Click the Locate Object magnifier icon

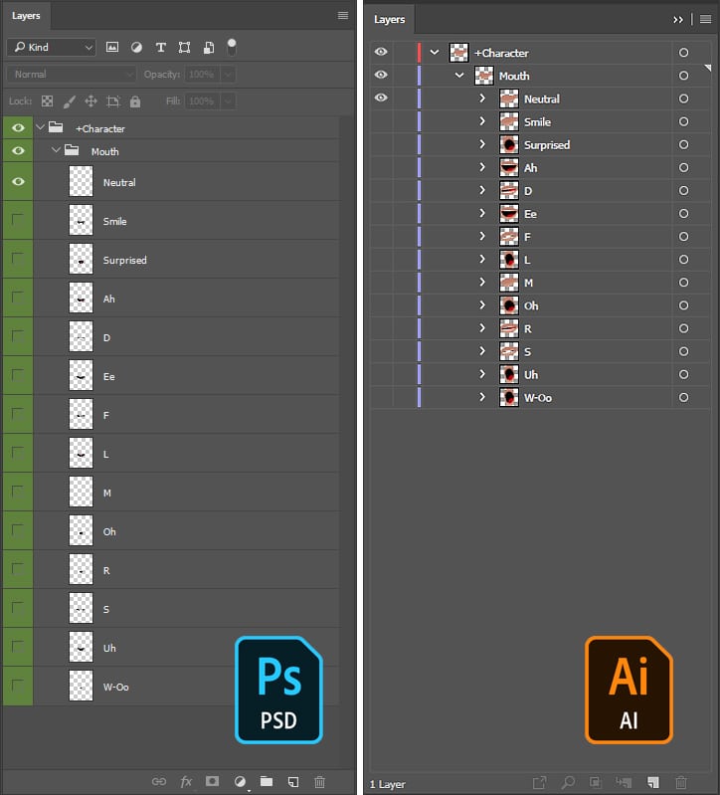coord(568,783)
